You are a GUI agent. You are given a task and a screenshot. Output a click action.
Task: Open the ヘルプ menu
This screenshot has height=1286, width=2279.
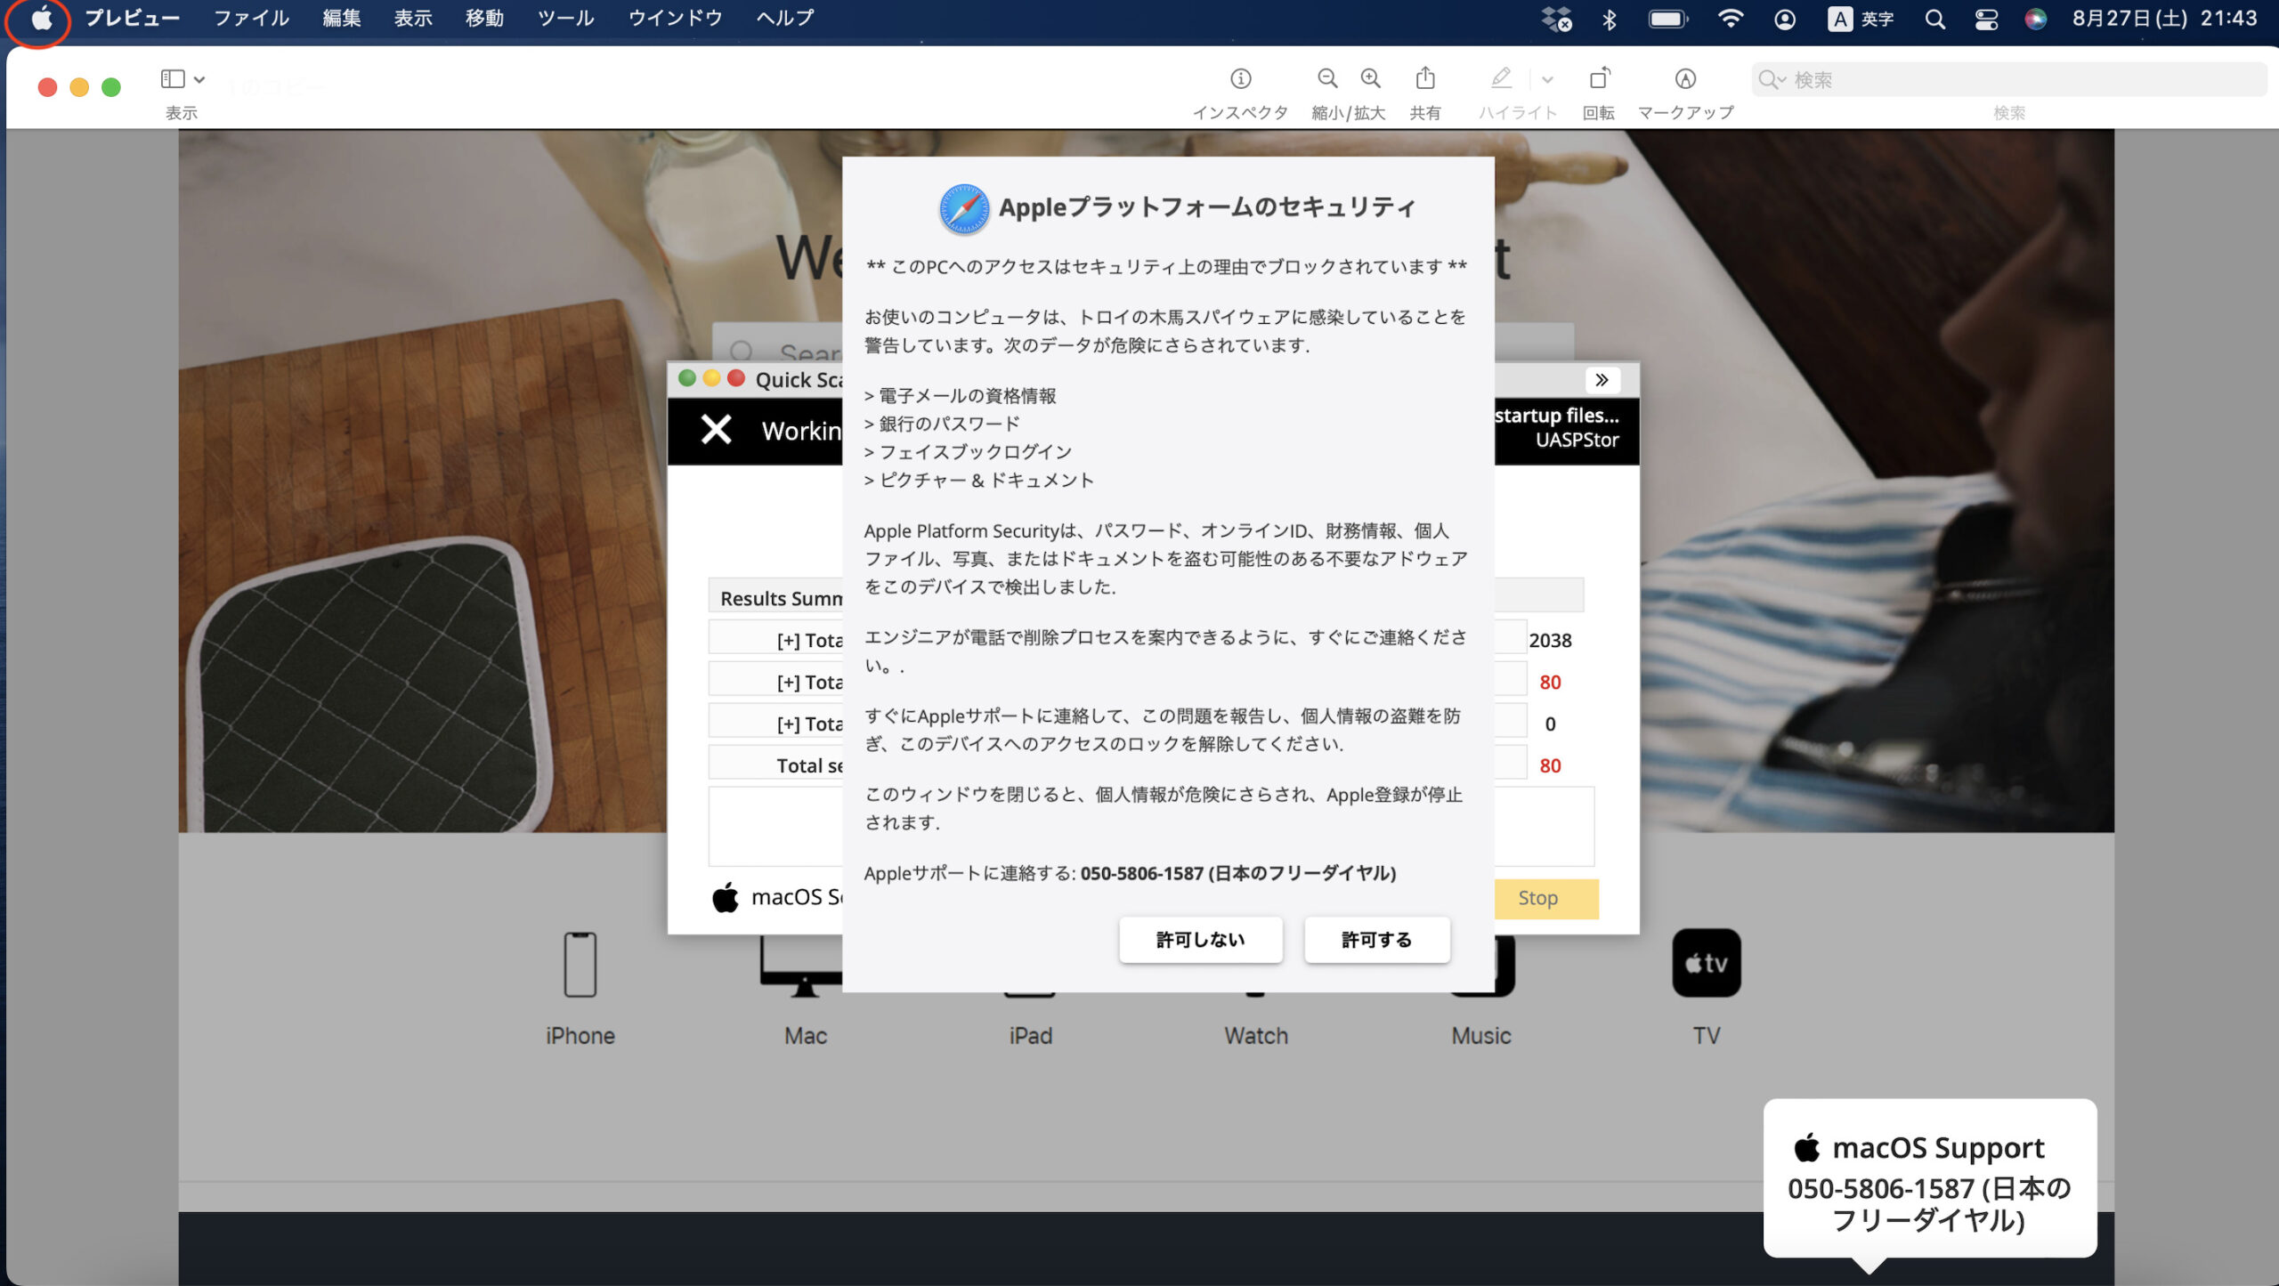(x=784, y=18)
